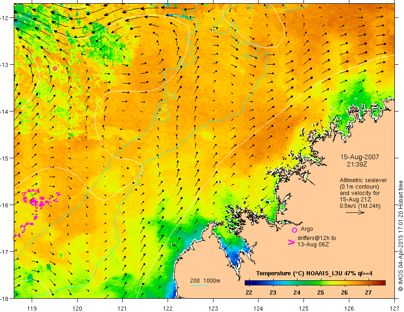This screenshot has height=312, width=404.
Task: Click longitude axis label '121'
Action: [x=123, y=308]
